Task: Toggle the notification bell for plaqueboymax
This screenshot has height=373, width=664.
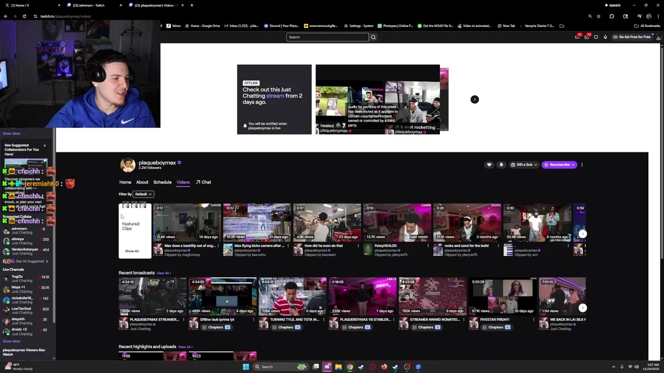Action: point(501,165)
